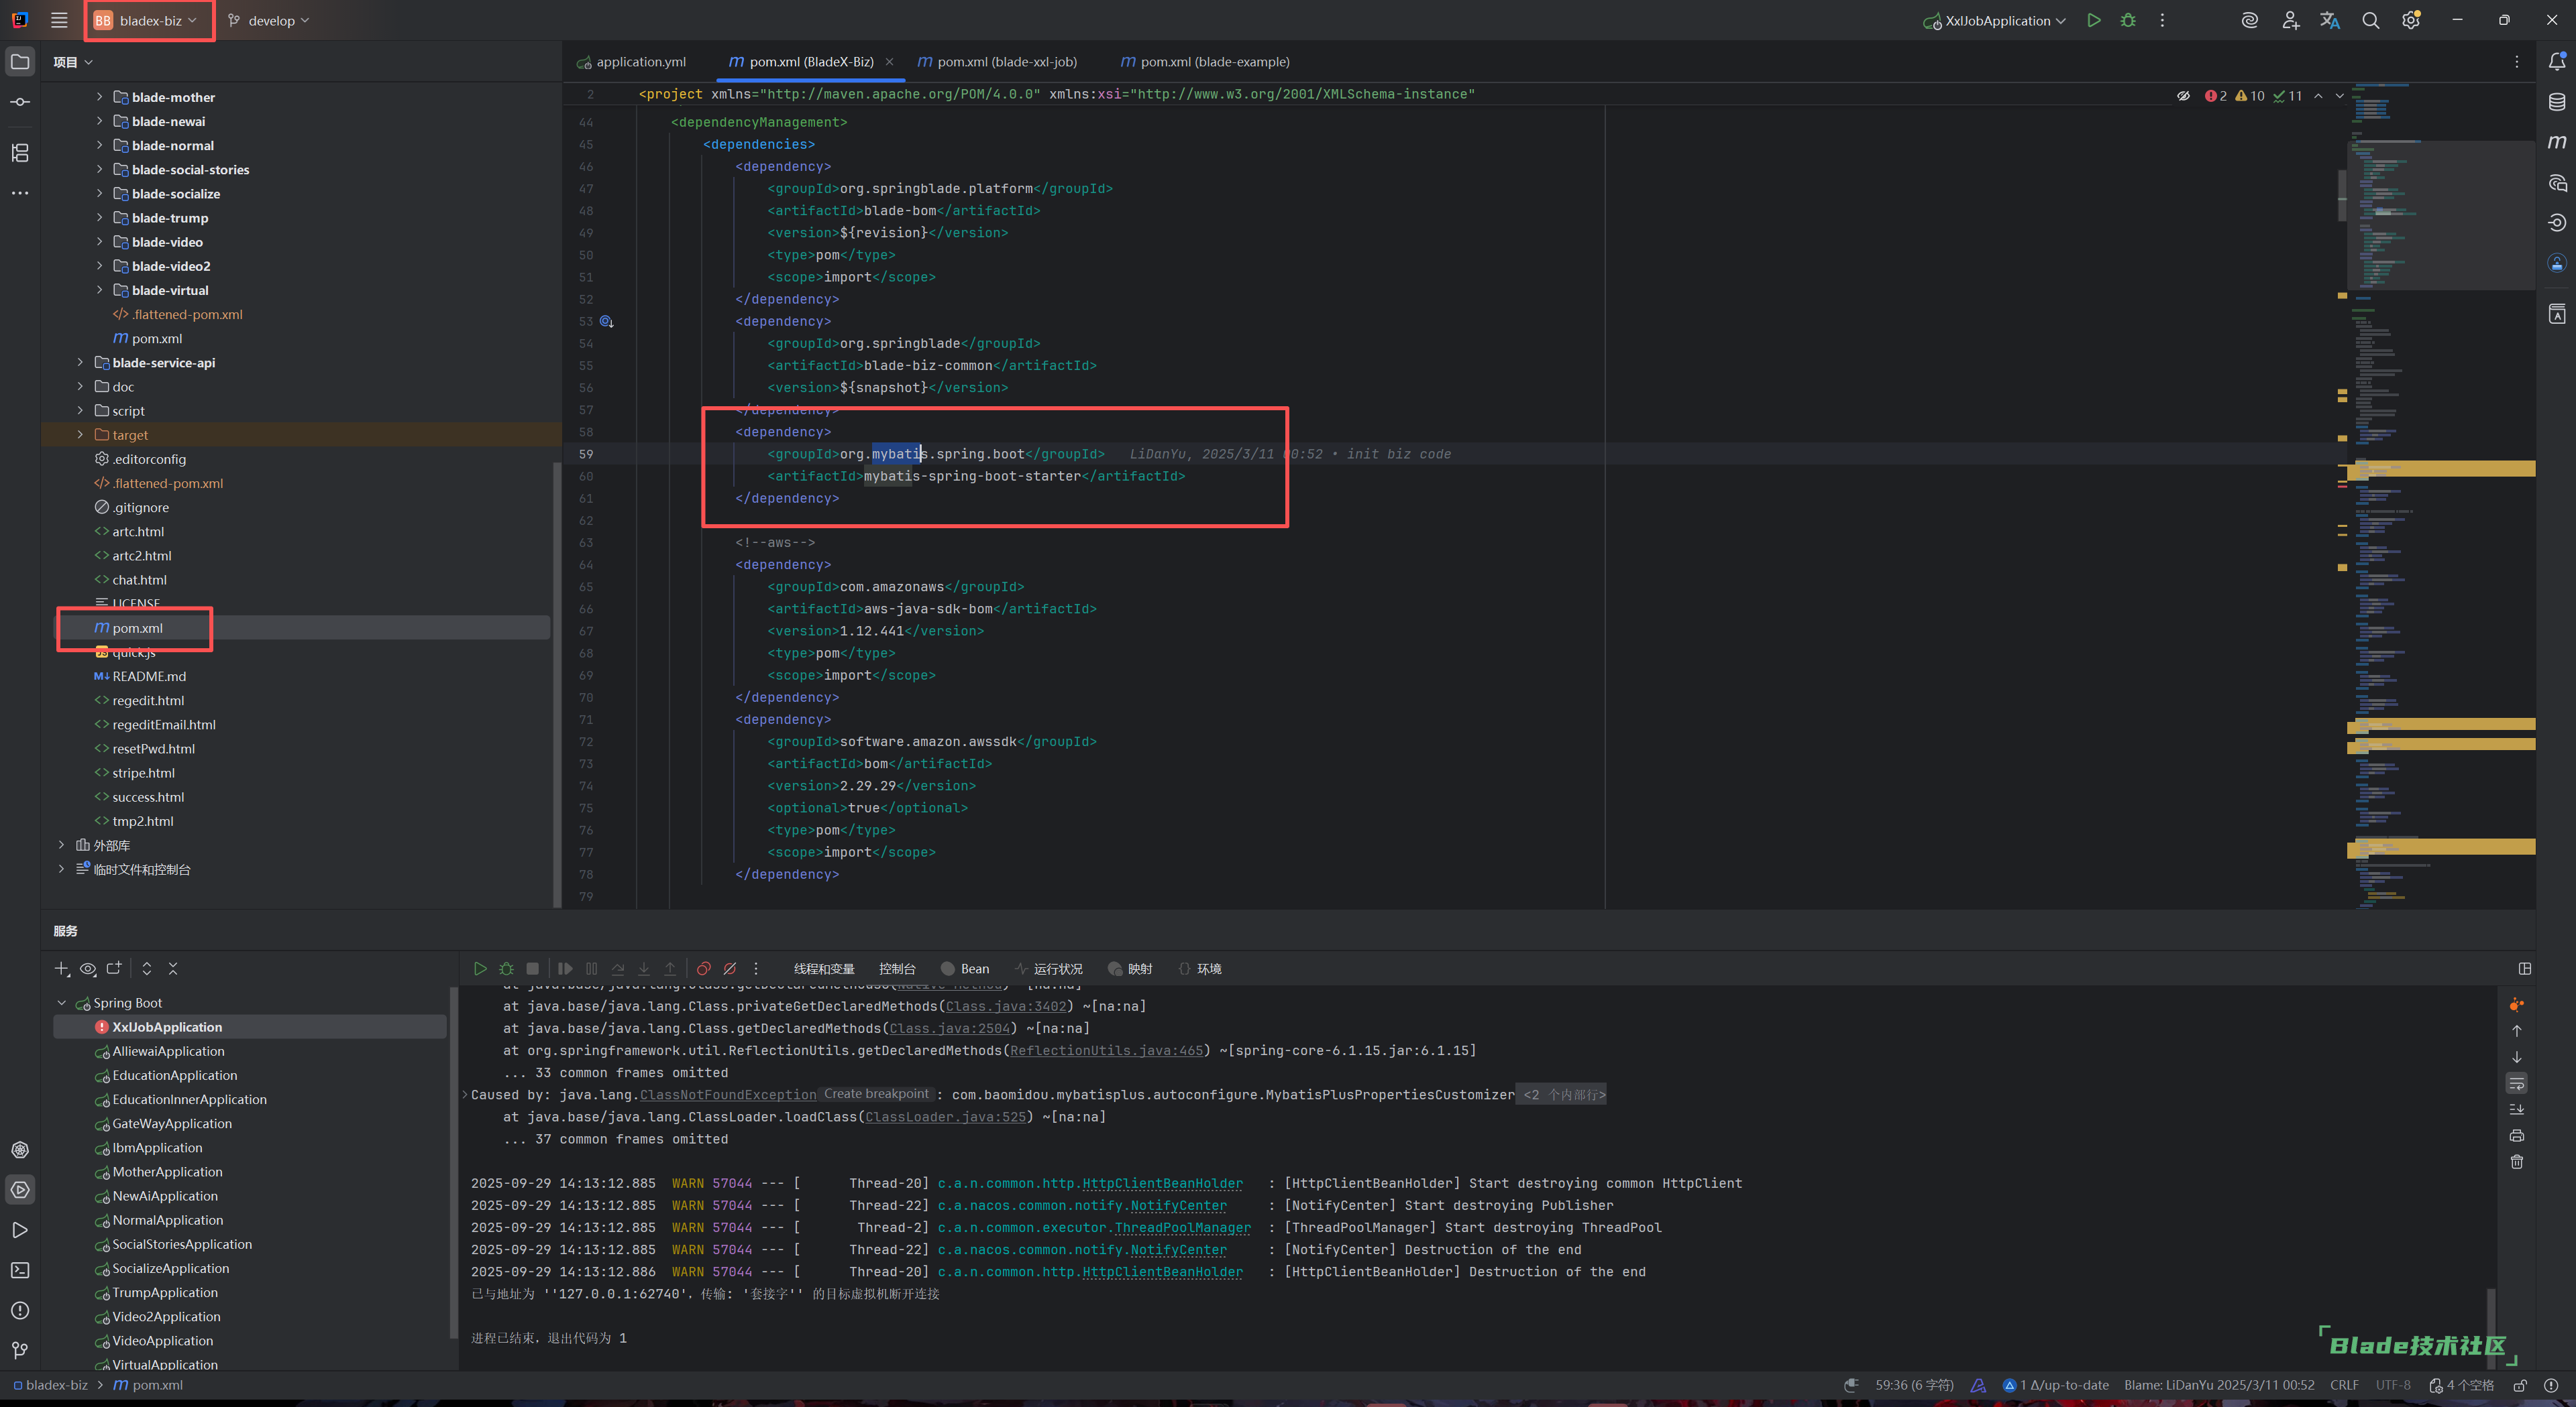Open IDE settings gear icon
Image resolution: width=2576 pixels, height=1407 pixels.
pos(2411,20)
